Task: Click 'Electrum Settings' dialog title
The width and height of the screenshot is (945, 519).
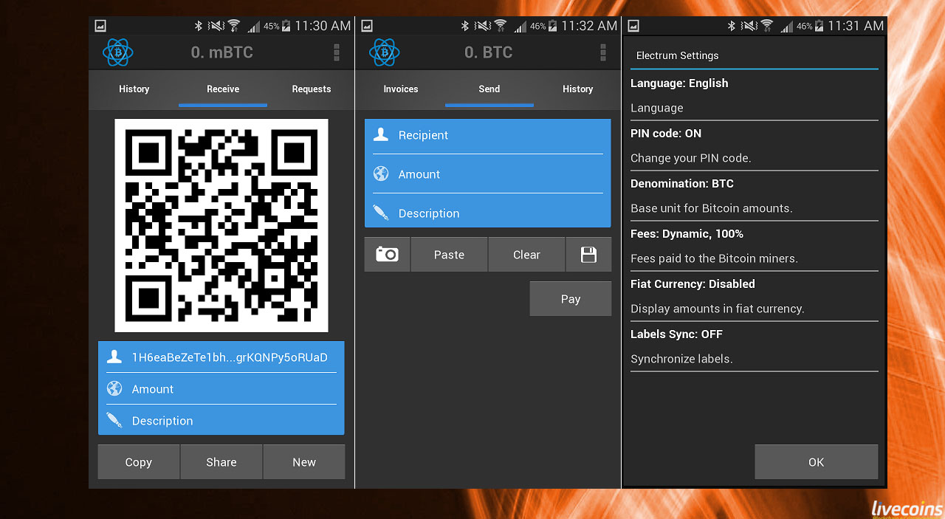Action: pos(677,55)
